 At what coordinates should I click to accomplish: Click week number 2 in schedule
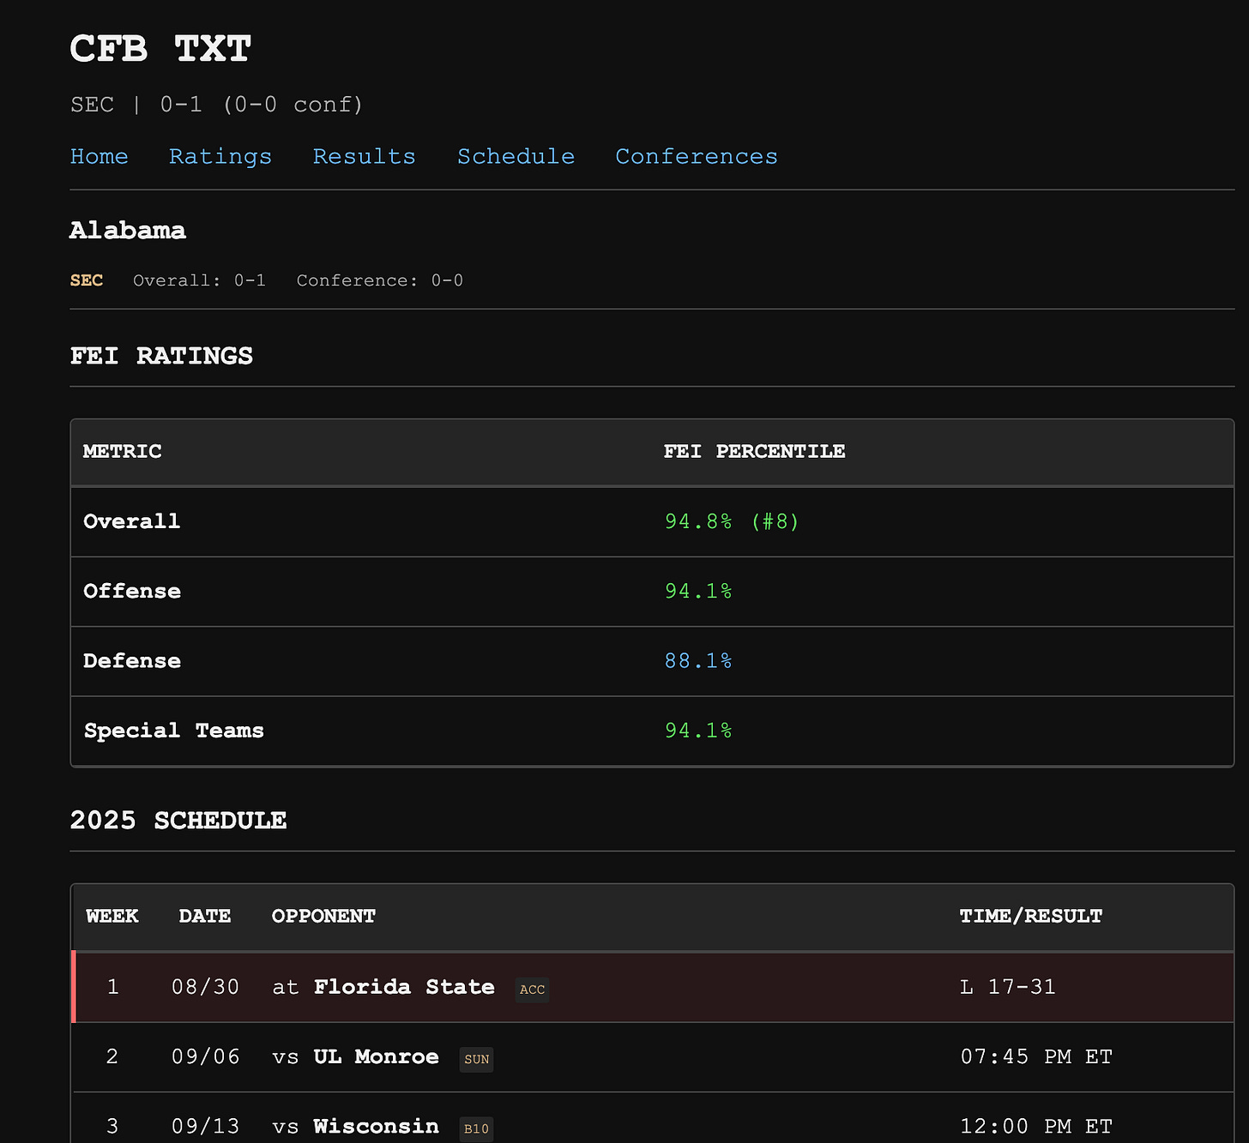pyautogui.click(x=112, y=1056)
